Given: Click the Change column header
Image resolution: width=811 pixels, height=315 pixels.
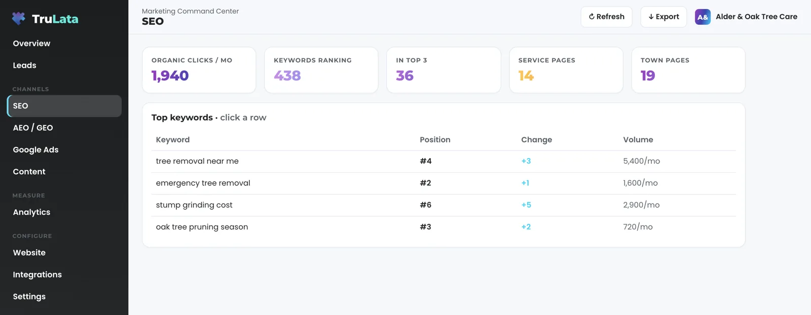Looking at the screenshot, I should tap(536, 140).
